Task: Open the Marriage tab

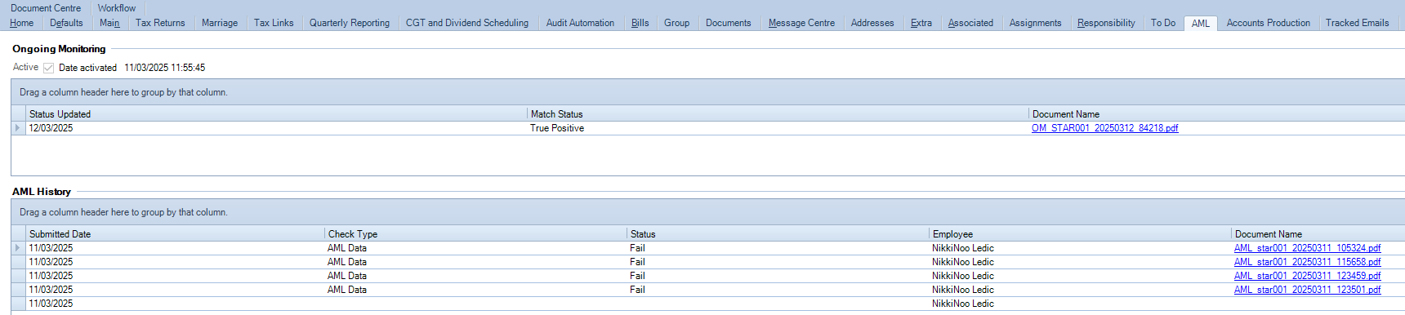Action: coord(220,23)
